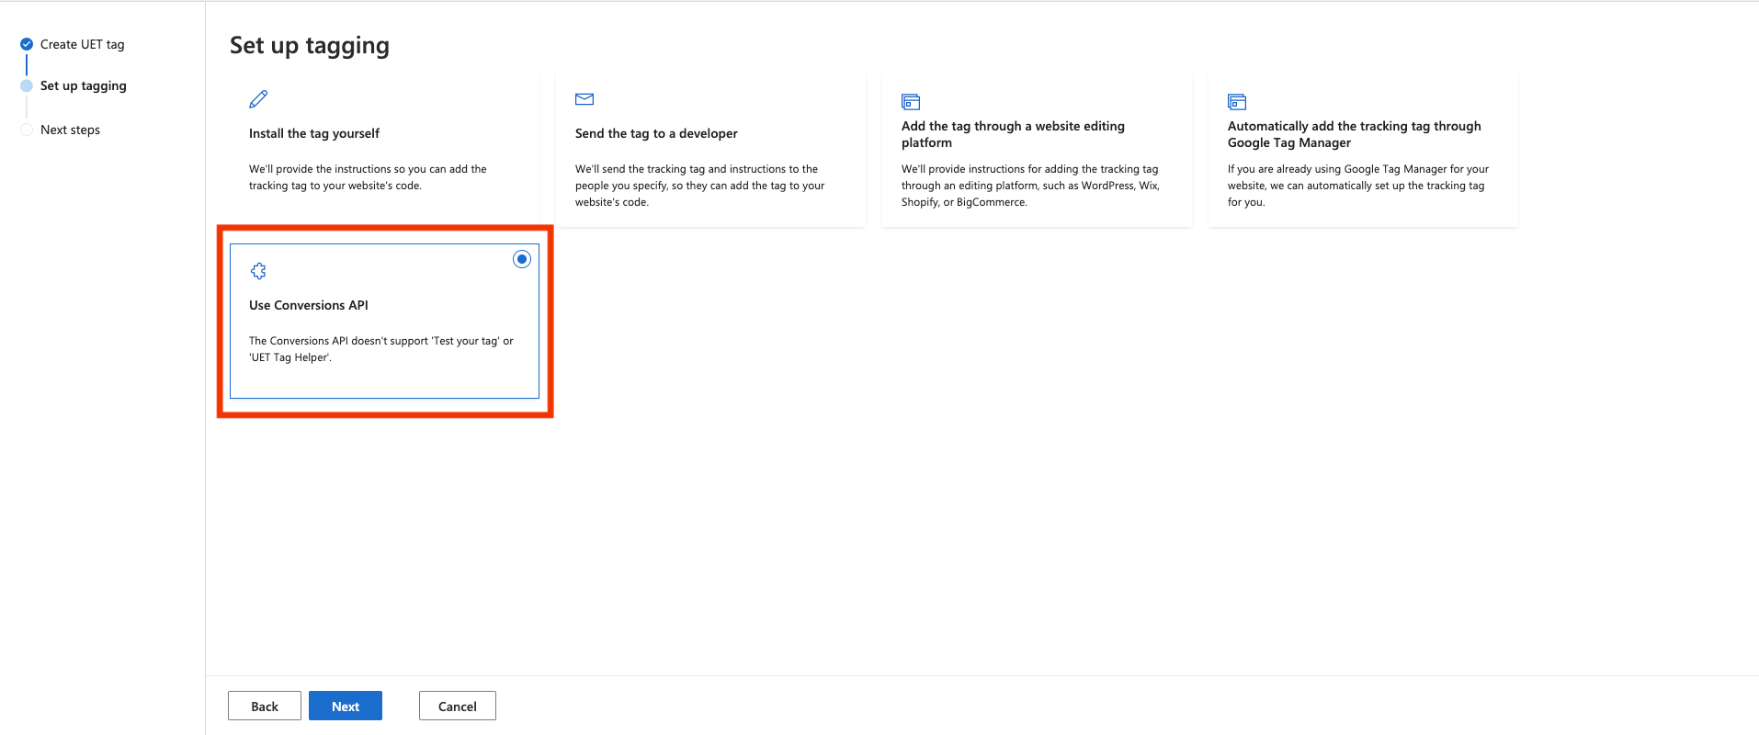
Task: Choose the Install the tag yourself card
Action: [384, 152]
